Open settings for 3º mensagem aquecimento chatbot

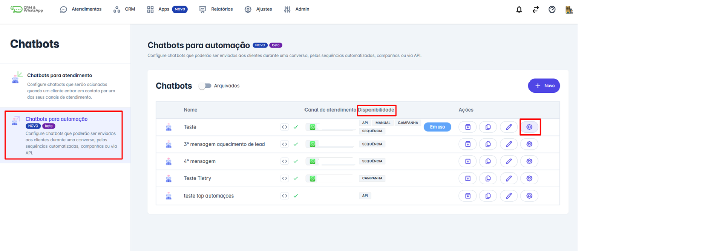[529, 144]
